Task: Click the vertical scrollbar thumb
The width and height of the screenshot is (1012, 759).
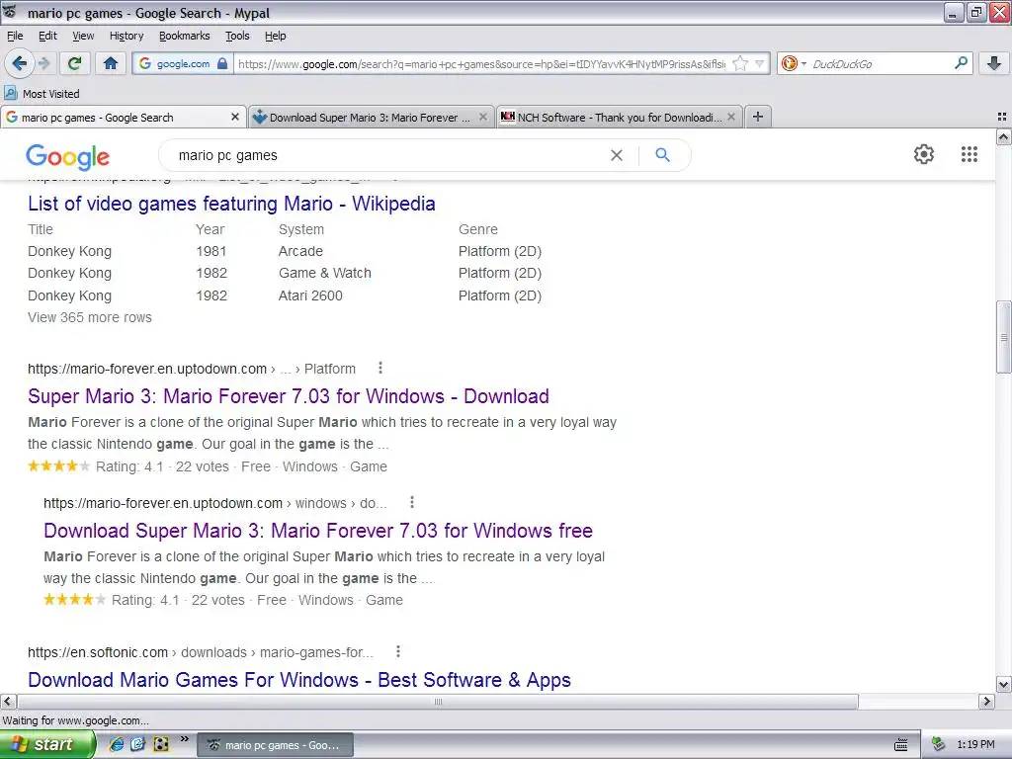Action: [x=1004, y=337]
